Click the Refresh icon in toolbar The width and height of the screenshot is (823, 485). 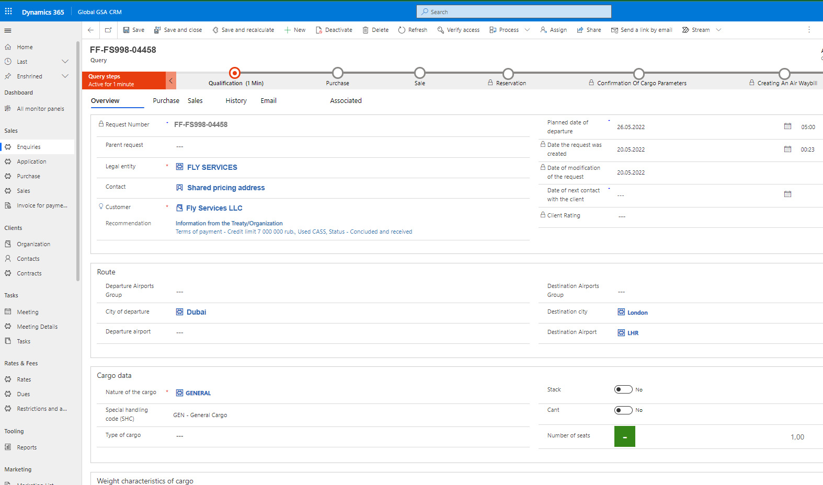(x=402, y=30)
